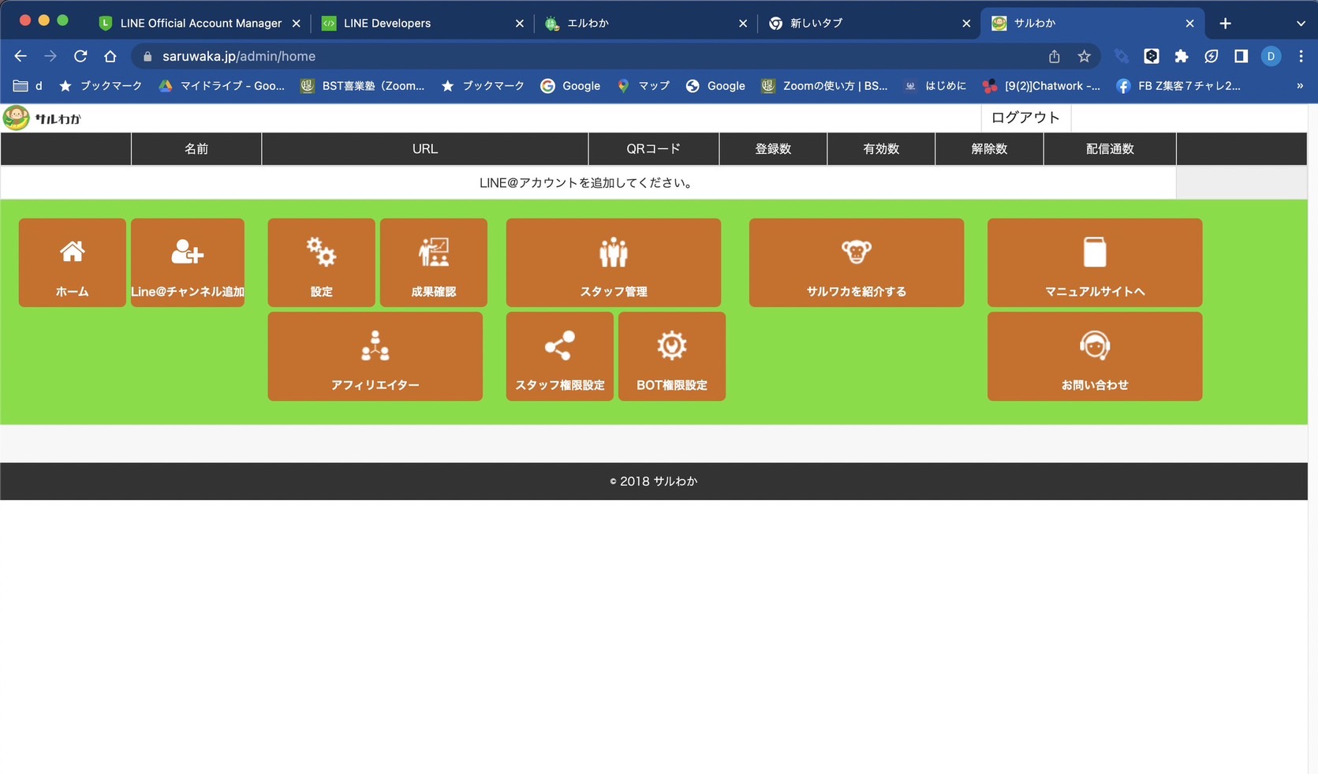Open the BOT権限設定 tile
1318x774 pixels.
point(672,357)
